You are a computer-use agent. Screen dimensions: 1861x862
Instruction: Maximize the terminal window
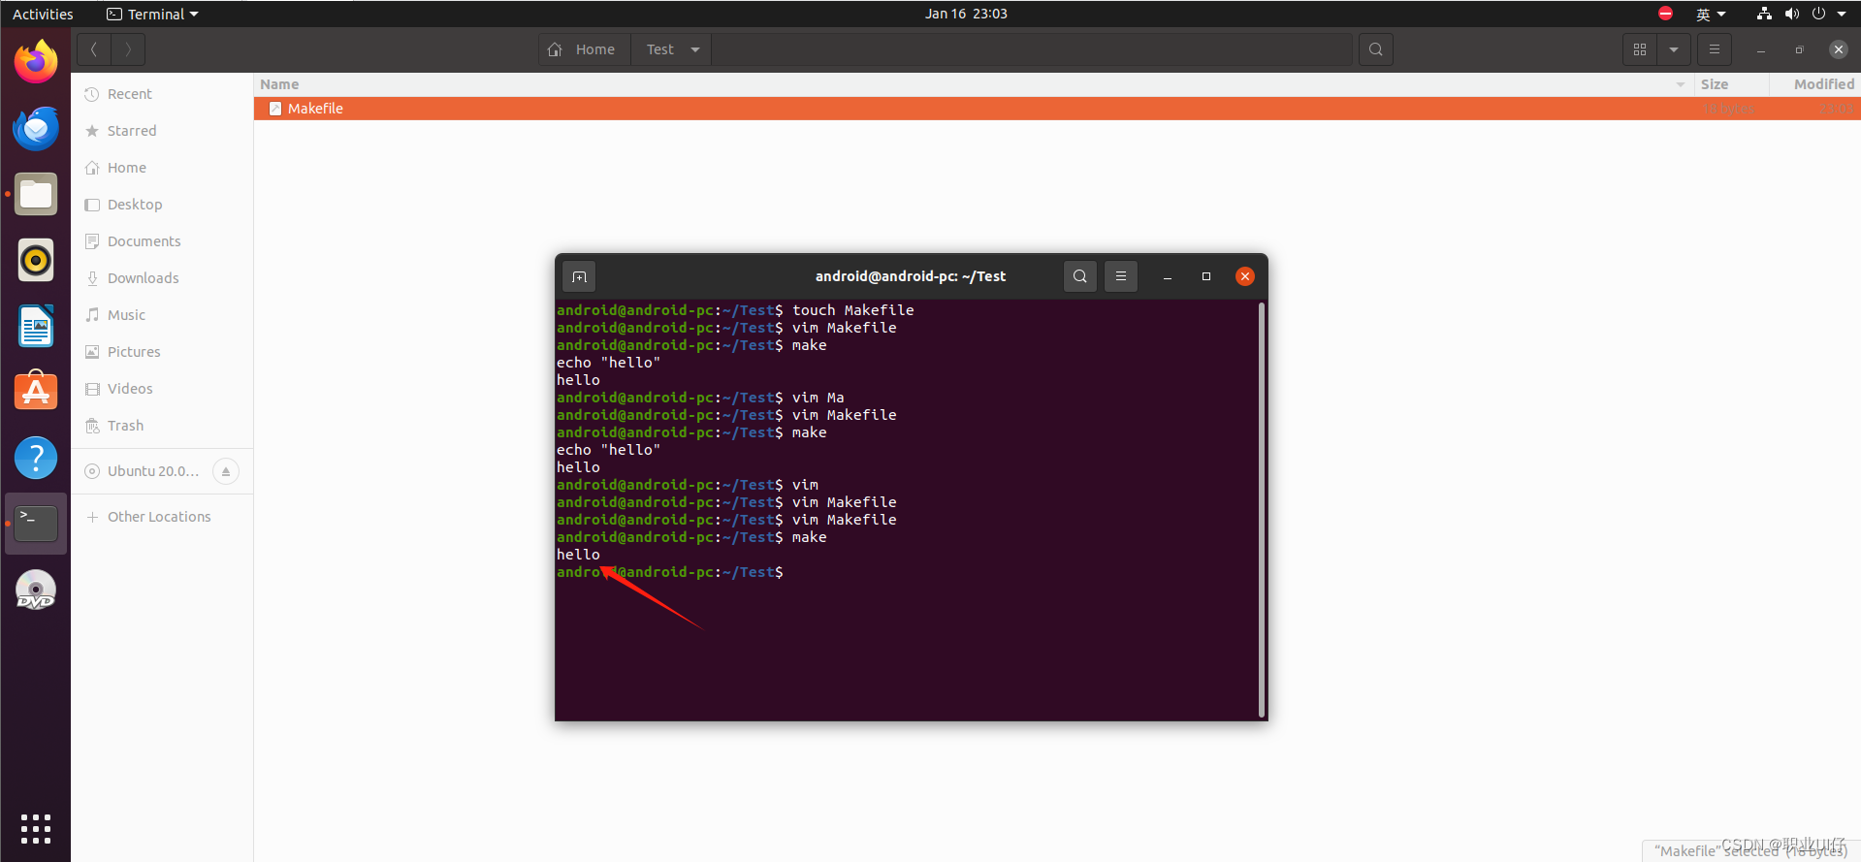coord(1206,276)
